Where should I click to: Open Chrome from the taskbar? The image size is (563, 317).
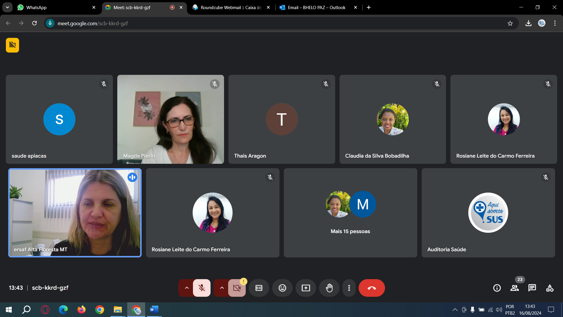(100, 310)
